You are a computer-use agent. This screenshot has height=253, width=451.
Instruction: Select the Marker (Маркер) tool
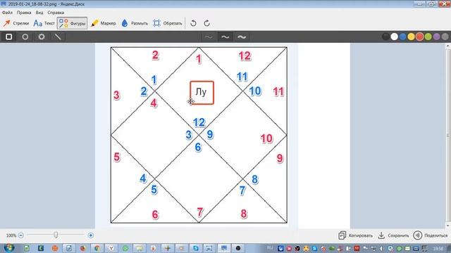[x=104, y=23]
